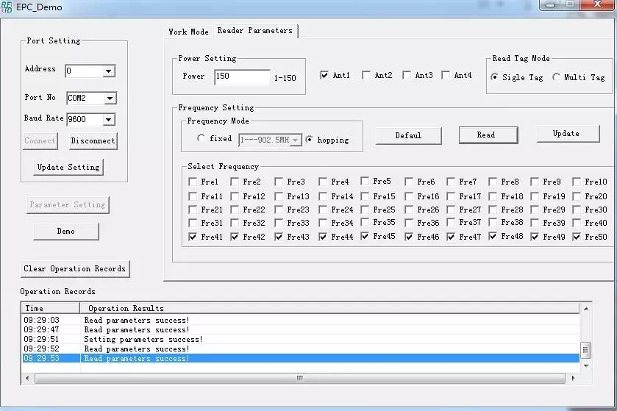Select the hopping frequency mode option
Image resolution: width=617 pixels, height=411 pixels.
(310, 139)
